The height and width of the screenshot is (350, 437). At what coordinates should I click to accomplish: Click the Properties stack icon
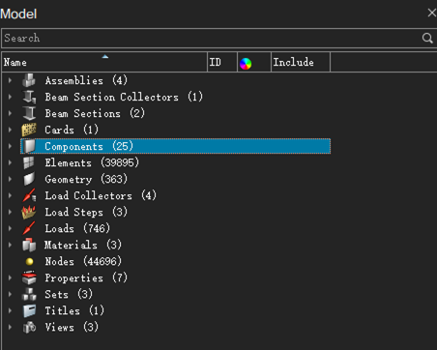(x=29, y=277)
